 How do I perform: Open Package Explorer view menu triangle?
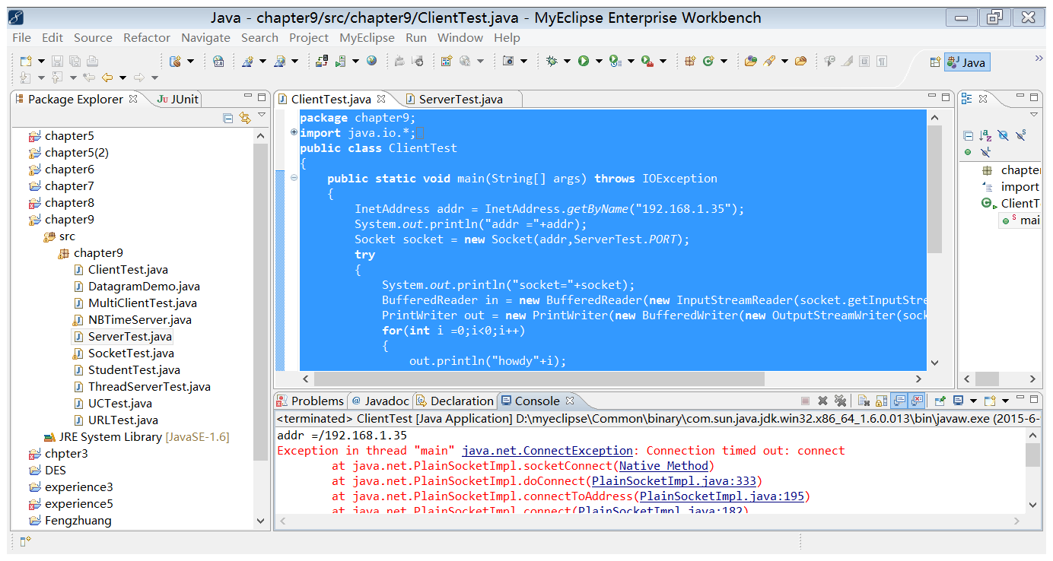[x=262, y=116]
